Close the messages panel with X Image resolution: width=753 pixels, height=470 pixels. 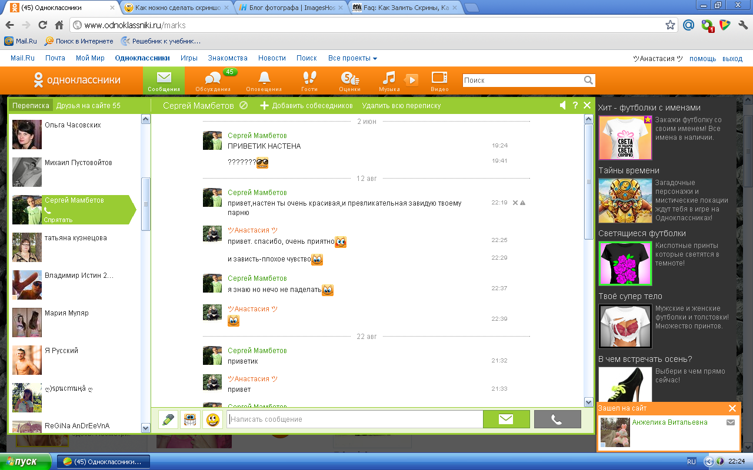(587, 105)
